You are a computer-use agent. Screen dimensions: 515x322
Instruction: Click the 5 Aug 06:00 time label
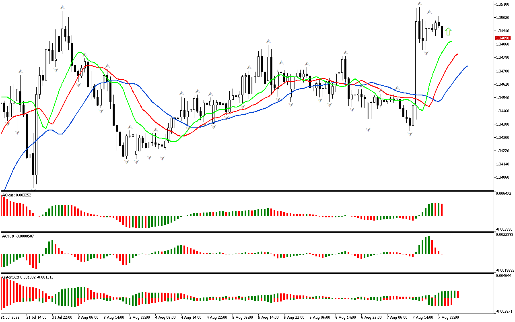pos(242,317)
